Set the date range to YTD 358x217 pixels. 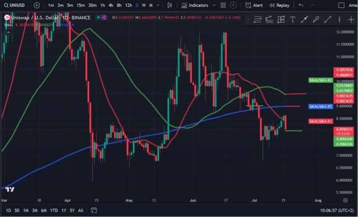coord(54,211)
